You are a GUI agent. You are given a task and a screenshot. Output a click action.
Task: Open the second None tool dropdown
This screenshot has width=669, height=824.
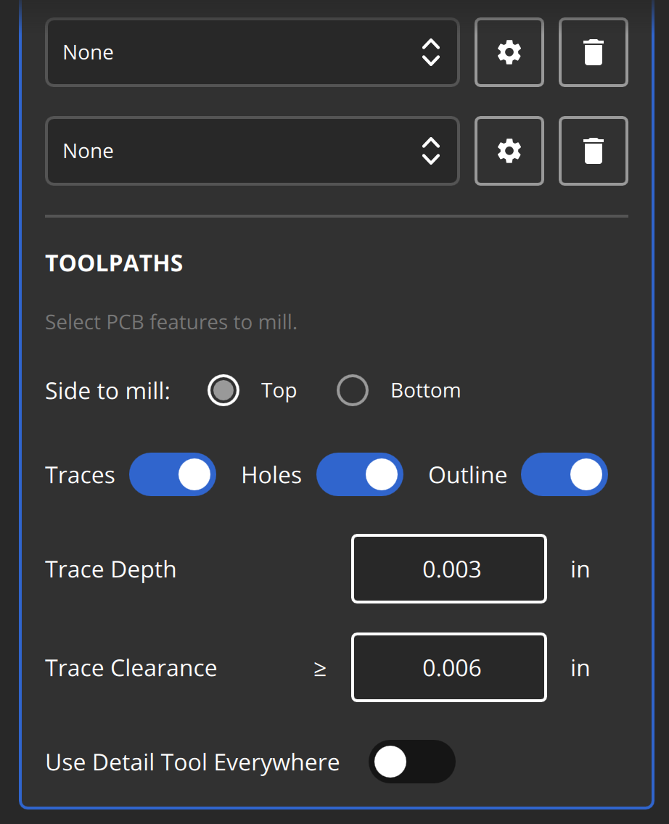click(x=253, y=151)
